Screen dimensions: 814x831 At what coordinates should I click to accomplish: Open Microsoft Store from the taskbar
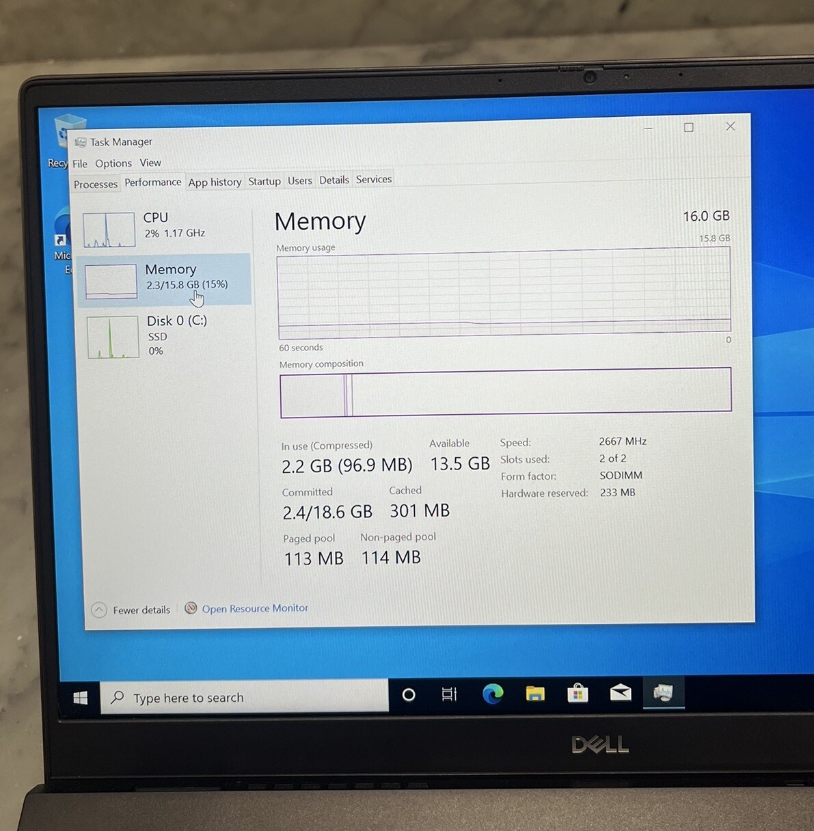point(578,693)
